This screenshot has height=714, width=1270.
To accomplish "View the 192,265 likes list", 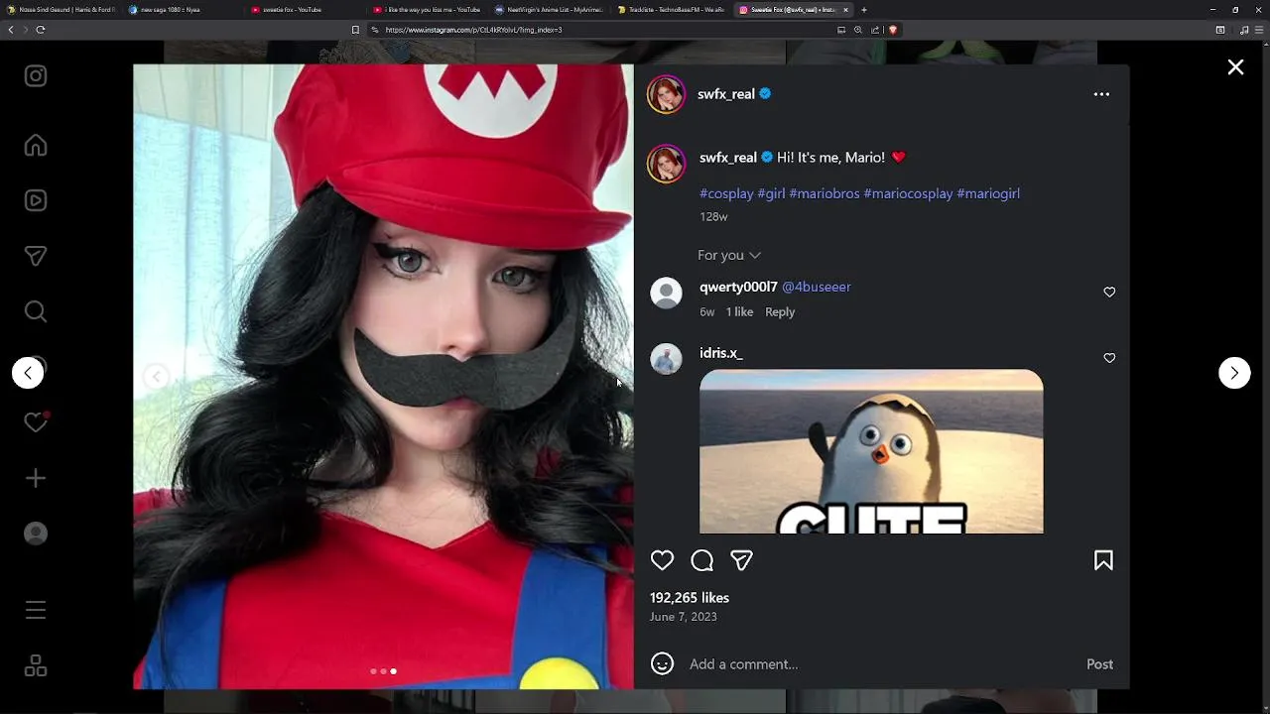I will point(690,598).
